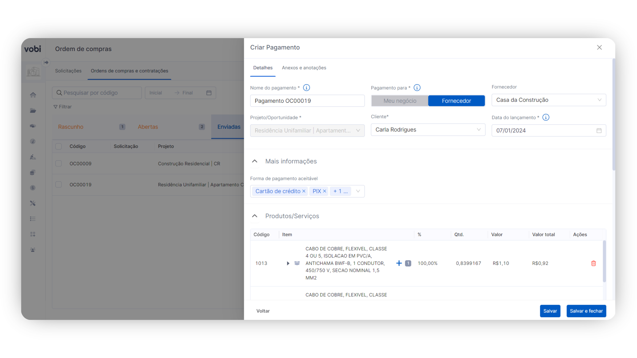Click the red trash icon for item 1013
637x358 pixels.
[x=594, y=263]
